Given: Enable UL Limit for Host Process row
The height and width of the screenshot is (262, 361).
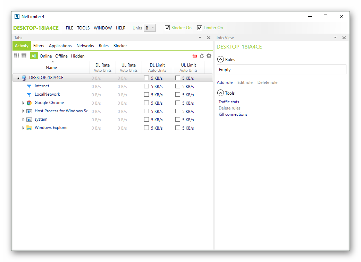Looking at the screenshot, I should point(178,111).
